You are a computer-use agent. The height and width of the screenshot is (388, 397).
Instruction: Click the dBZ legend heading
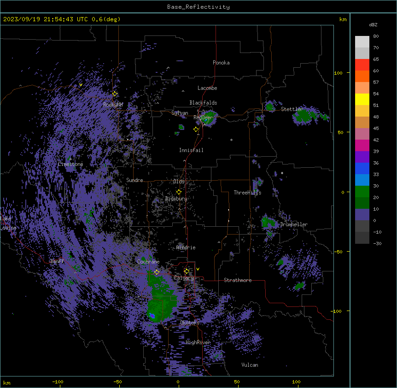click(373, 24)
